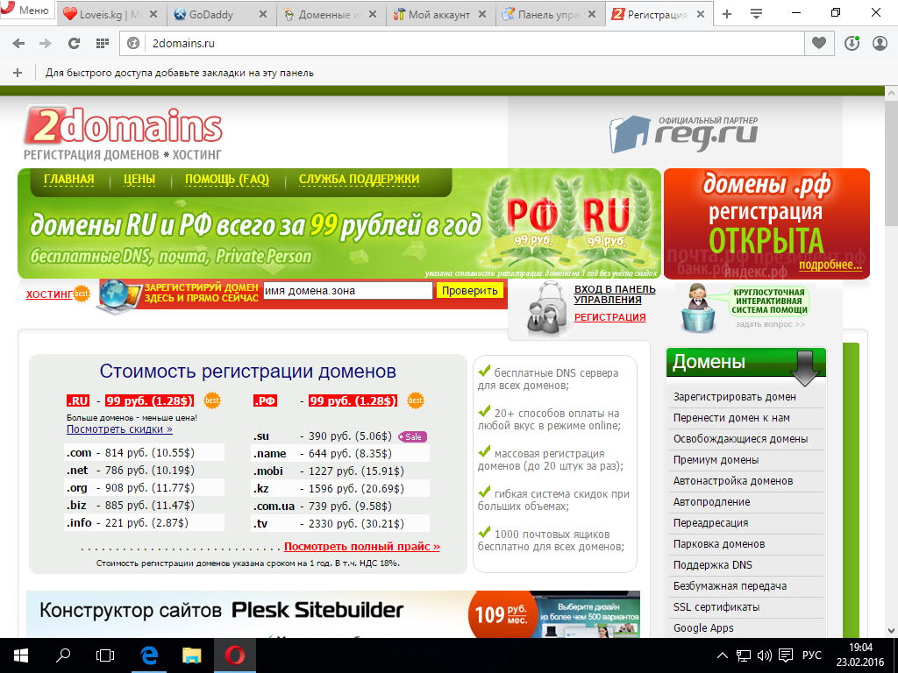Open the user profile icon in the toolbar

(880, 43)
